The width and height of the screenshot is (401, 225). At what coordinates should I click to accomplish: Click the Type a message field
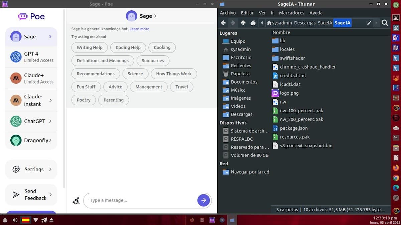click(x=140, y=200)
